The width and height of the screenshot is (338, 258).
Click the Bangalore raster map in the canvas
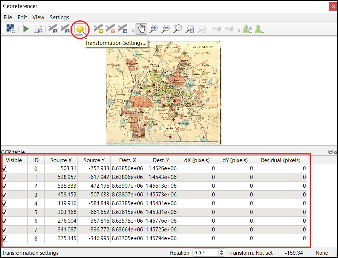click(164, 93)
